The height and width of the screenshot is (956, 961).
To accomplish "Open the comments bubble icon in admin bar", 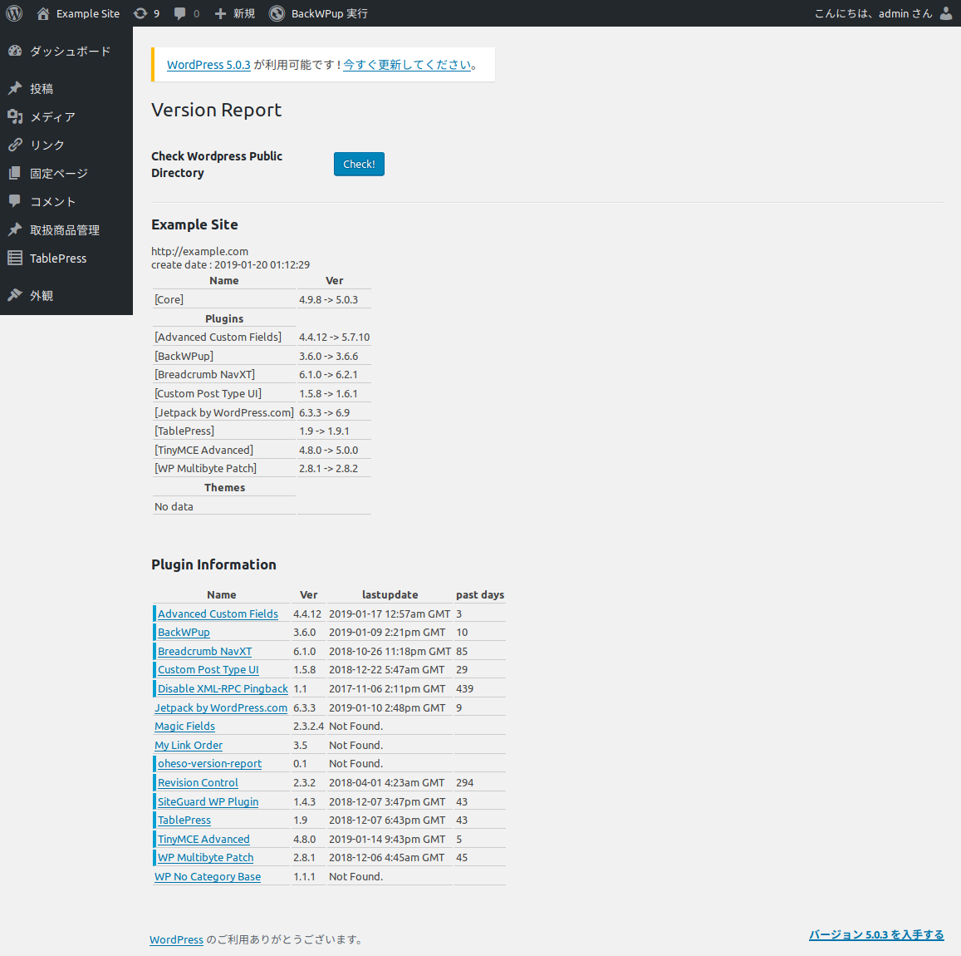I will click(179, 13).
